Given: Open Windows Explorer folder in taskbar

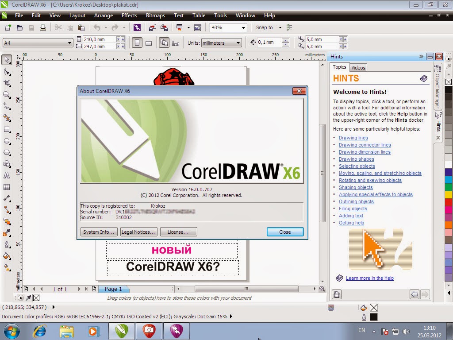Looking at the screenshot, I should (x=67, y=331).
